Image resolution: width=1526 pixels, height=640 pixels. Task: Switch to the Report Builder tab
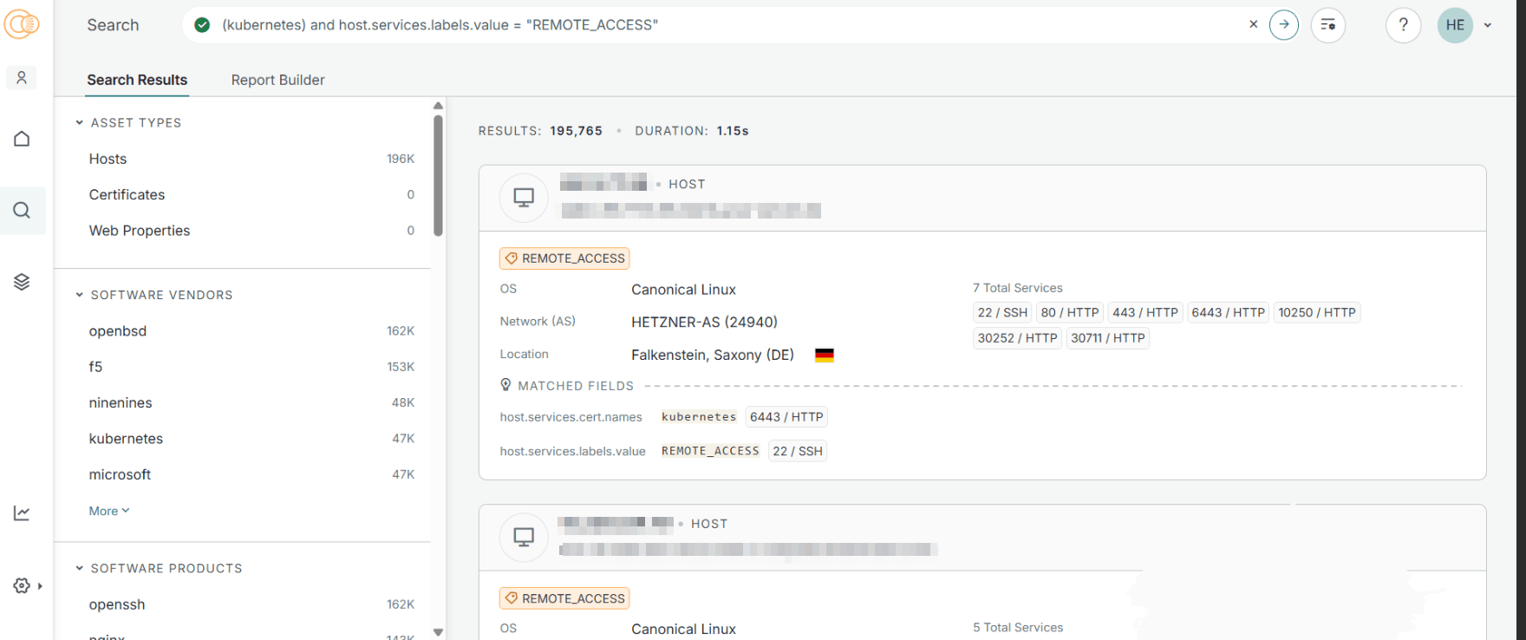(277, 80)
